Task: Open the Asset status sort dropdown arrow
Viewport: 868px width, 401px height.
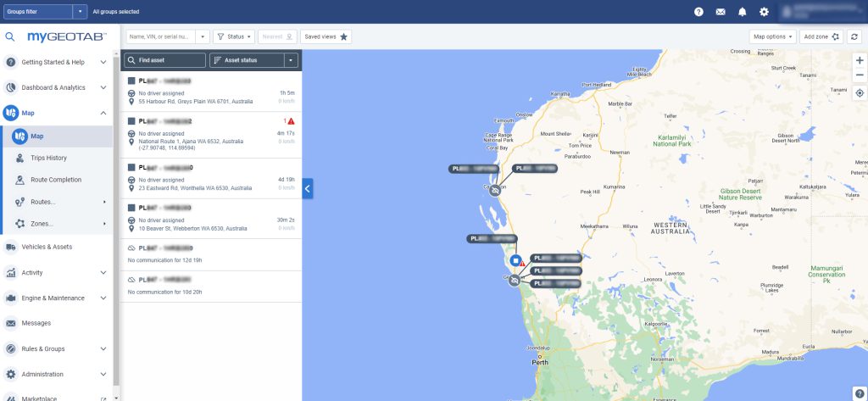Action: [292, 60]
